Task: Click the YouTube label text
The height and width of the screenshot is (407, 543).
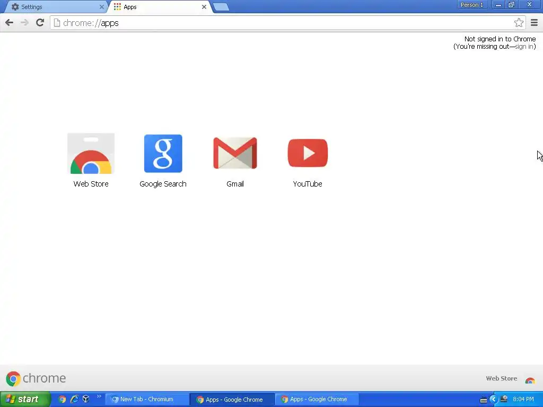Action: click(308, 184)
